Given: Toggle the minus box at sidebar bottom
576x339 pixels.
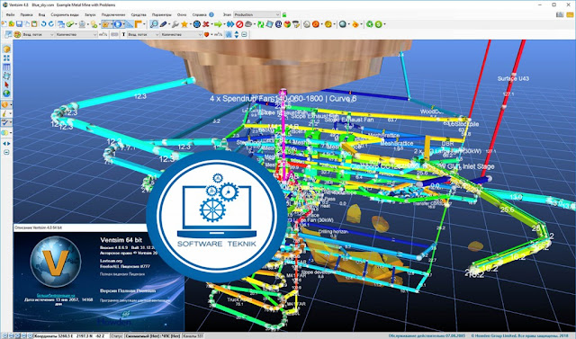Looking at the screenshot, I should pos(6,152).
